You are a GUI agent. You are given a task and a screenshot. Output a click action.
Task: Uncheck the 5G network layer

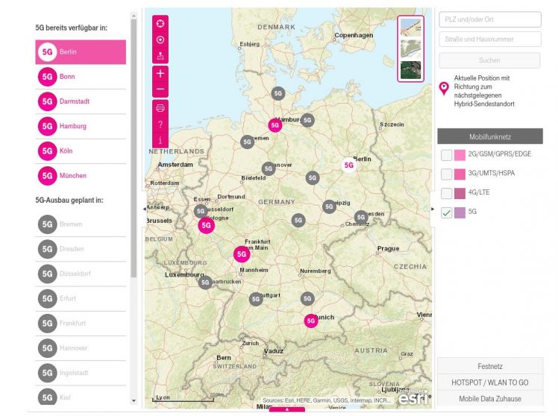(446, 212)
